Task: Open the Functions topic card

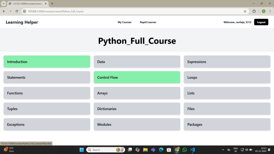Action: [x=47, y=93]
